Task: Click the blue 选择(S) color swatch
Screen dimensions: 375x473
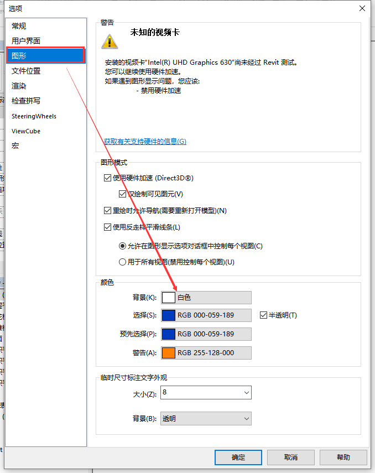Action: point(168,315)
